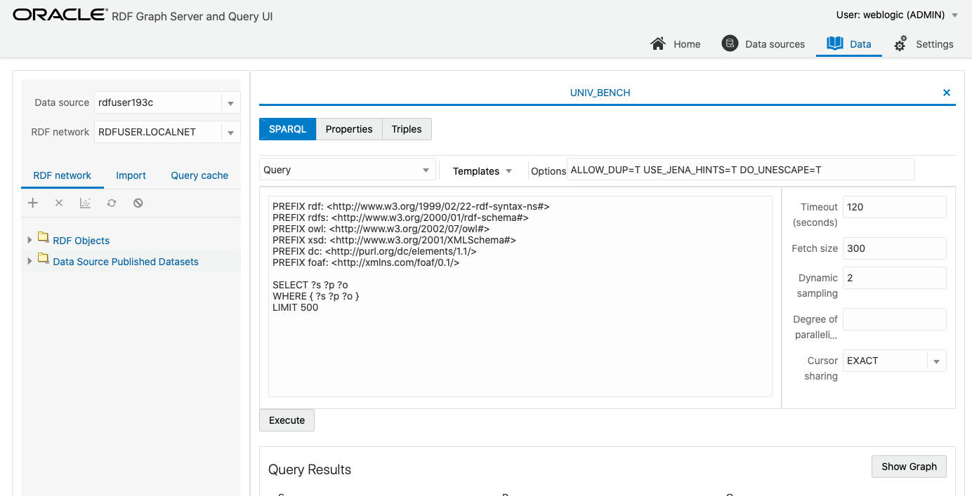Open the RDF network dropdown

[x=230, y=132]
